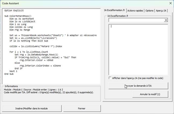Screen dimensions: 174x114
Task: Click the 'Dim i As Long' line
Action: click(18, 24)
